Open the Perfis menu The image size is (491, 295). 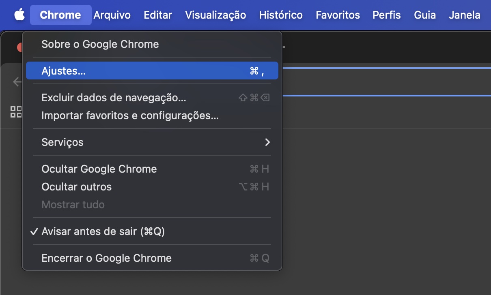[386, 15]
